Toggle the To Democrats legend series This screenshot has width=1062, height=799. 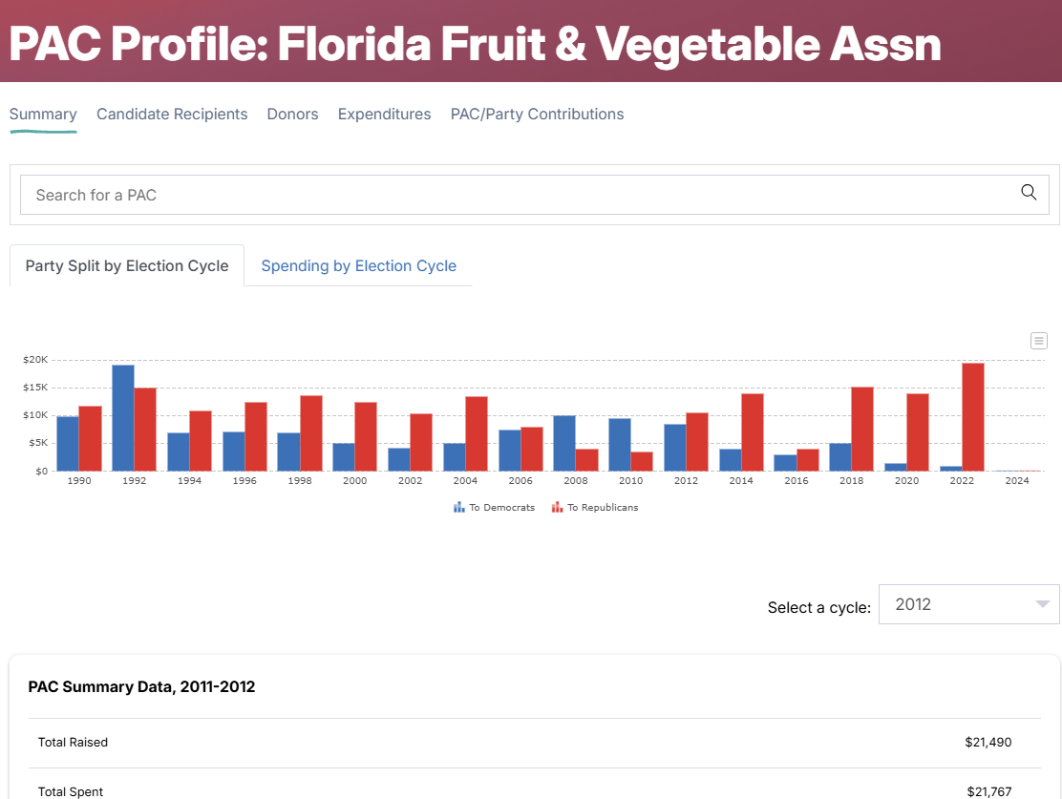coord(502,508)
